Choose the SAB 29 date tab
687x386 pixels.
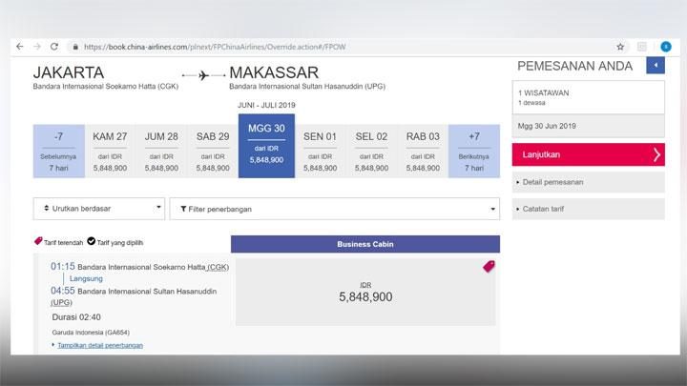(x=213, y=151)
